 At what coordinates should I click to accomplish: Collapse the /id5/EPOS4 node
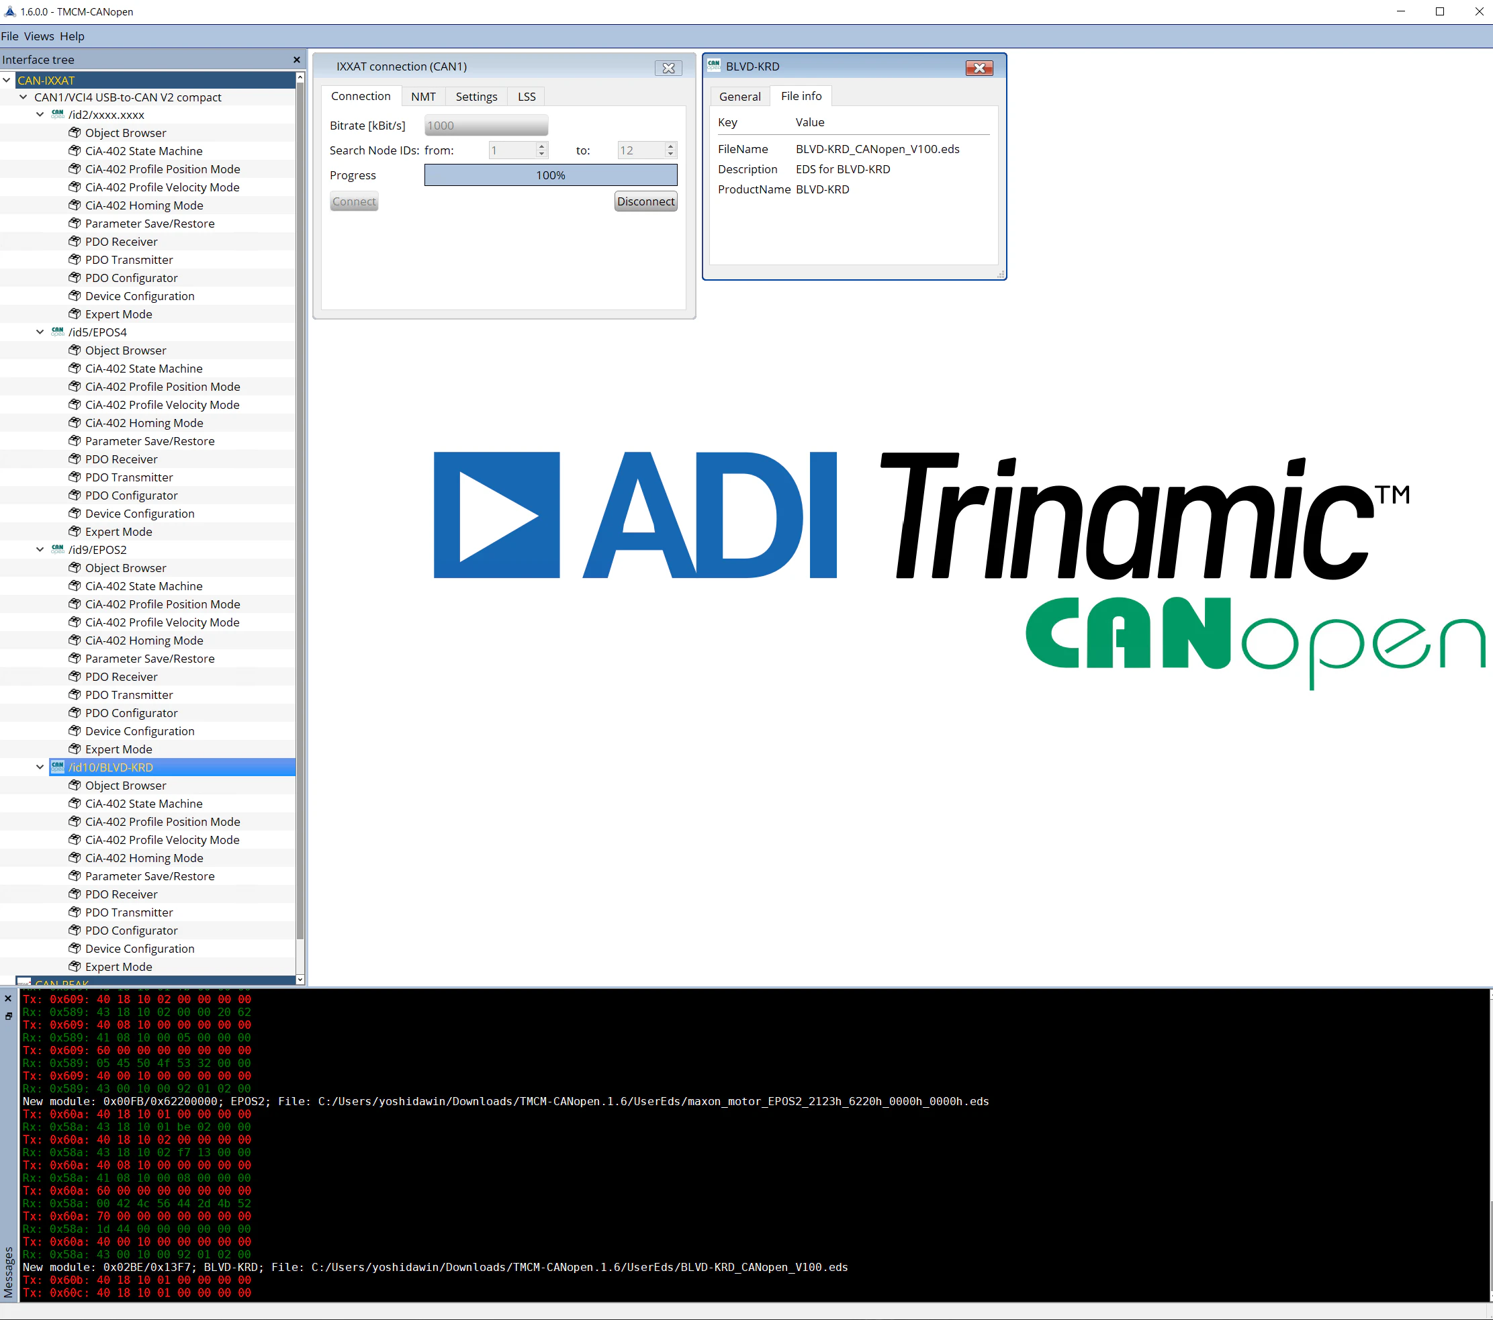pos(40,332)
